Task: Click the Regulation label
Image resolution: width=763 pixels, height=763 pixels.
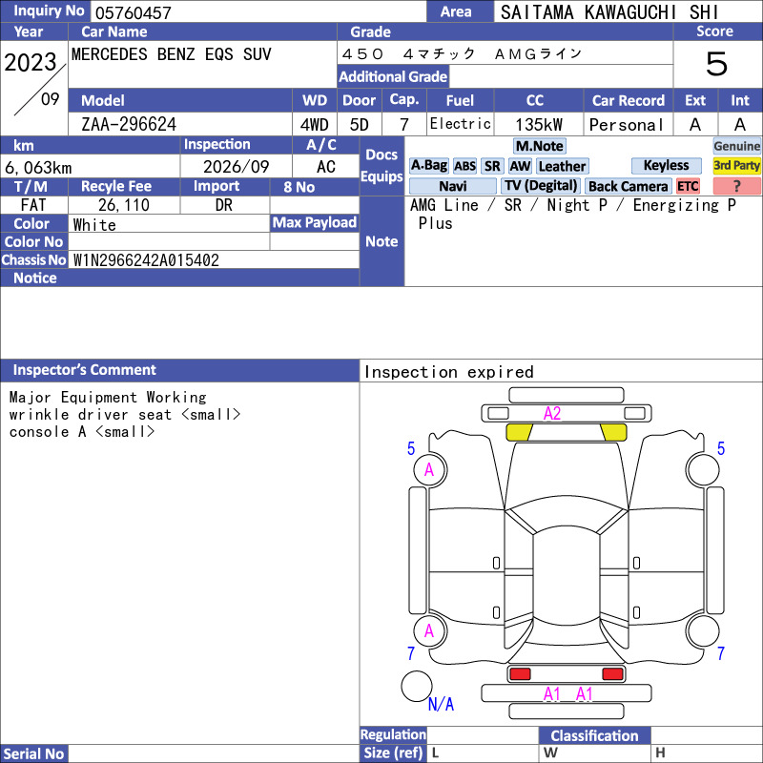Action: pyautogui.click(x=393, y=734)
